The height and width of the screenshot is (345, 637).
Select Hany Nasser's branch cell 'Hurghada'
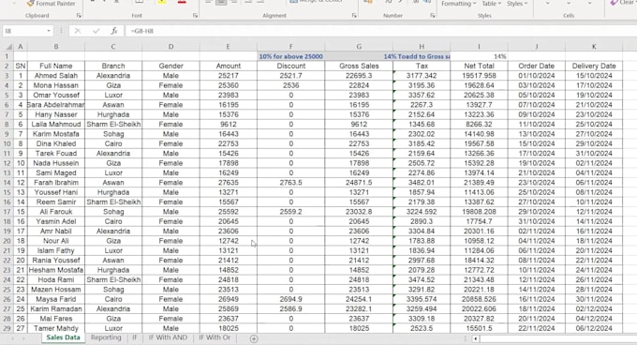tap(113, 114)
